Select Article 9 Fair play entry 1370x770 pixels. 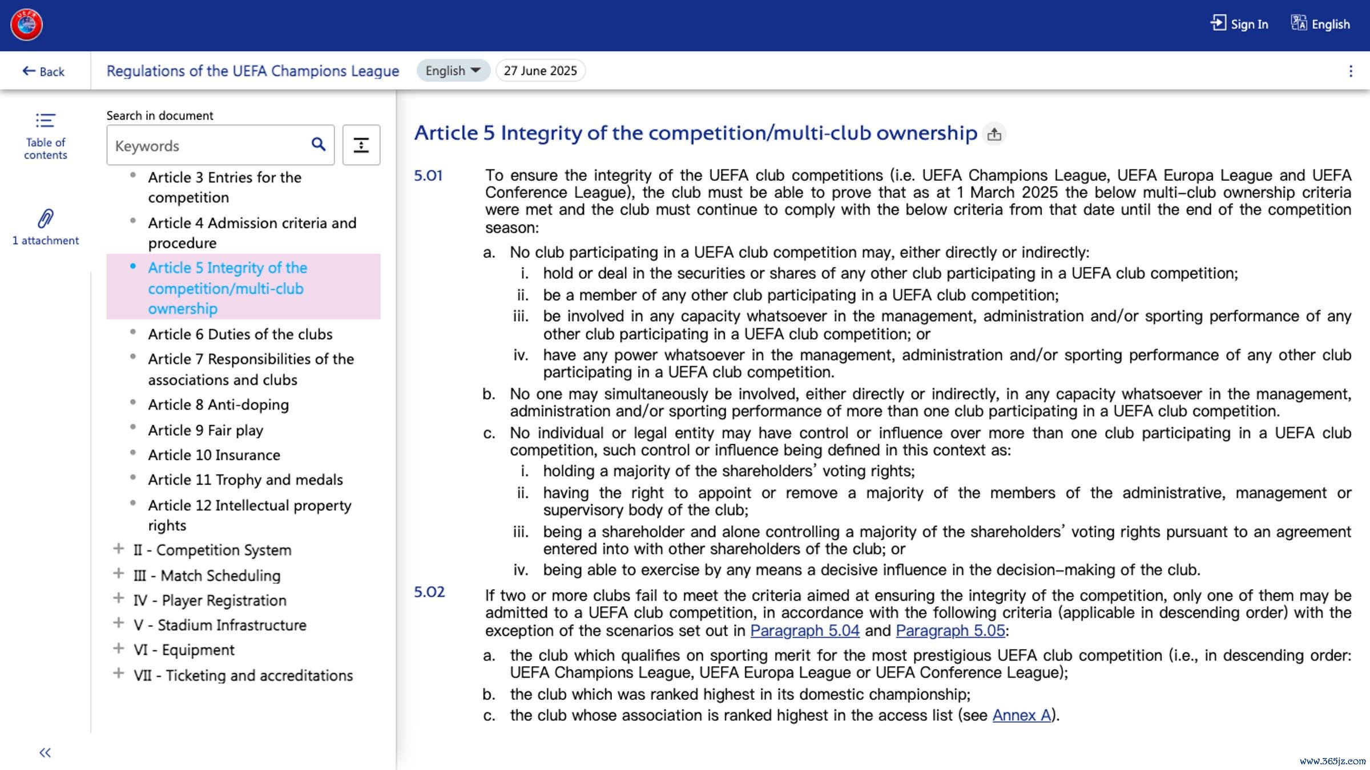point(205,430)
